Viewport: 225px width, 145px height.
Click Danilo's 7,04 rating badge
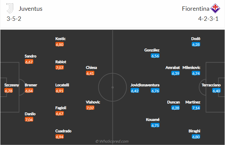(x=29, y=119)
